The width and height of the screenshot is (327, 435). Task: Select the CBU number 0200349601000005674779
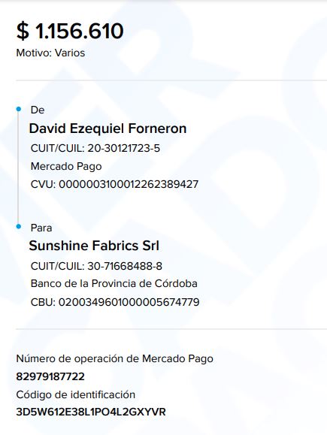click(129, 302)
